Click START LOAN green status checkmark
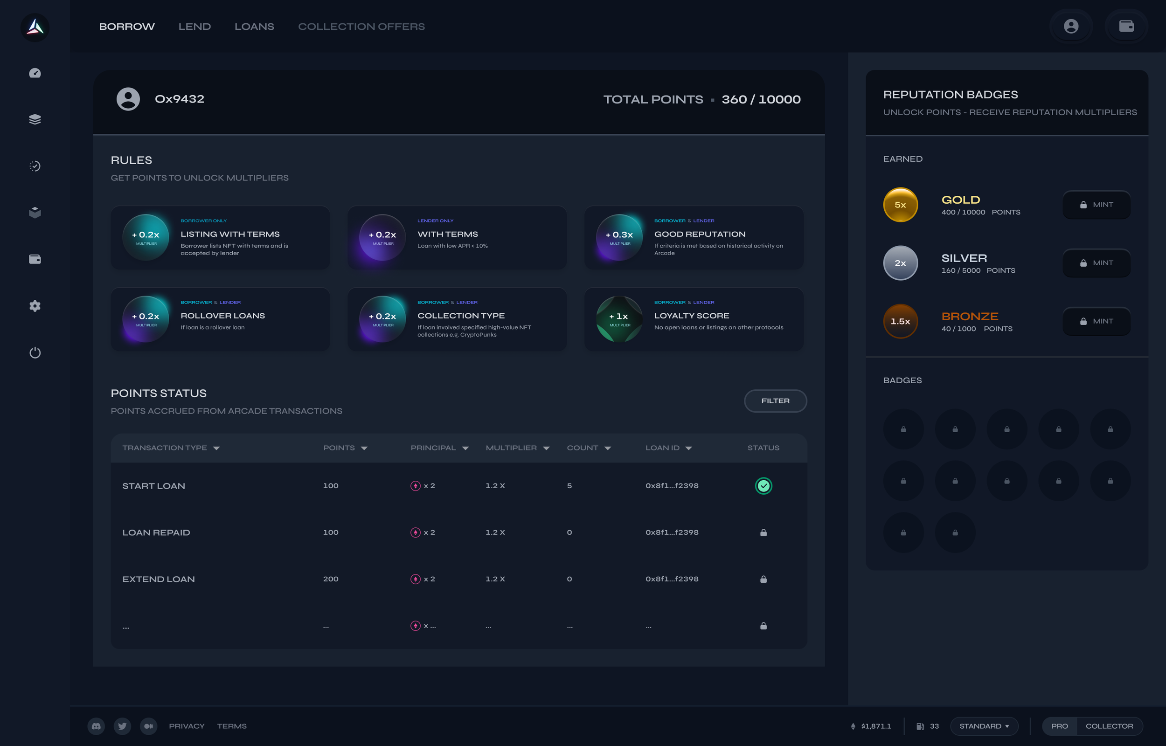The width and height of the screenshot is (1166, 746). pyautogui.click(x=763, y=485)
